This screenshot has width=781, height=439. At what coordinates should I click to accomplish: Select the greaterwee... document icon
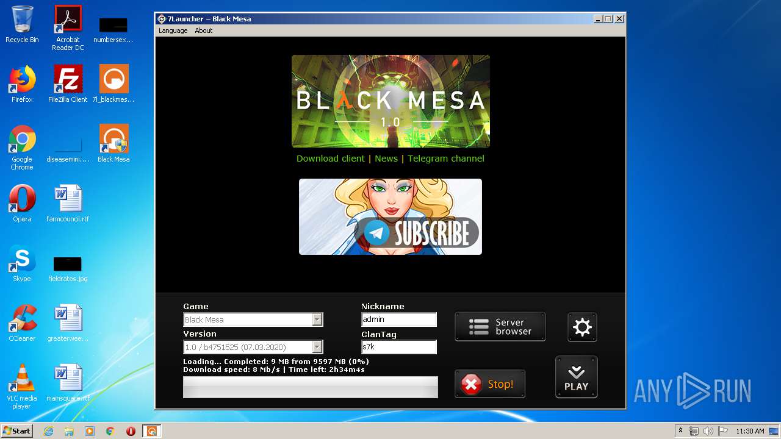point(68,323)
